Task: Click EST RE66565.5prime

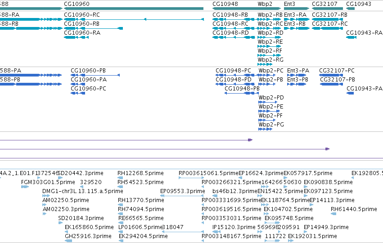Action: coord(141,218)
